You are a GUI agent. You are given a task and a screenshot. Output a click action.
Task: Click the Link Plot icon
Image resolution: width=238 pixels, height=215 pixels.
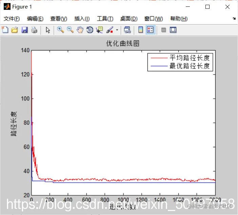(127, 30)
